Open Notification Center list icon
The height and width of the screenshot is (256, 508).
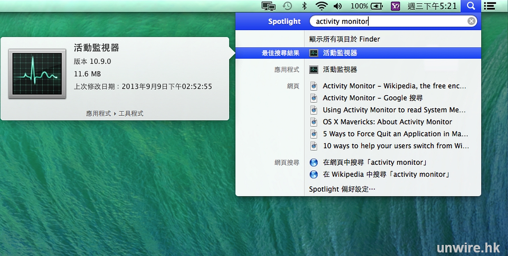[x=490, y=6]
